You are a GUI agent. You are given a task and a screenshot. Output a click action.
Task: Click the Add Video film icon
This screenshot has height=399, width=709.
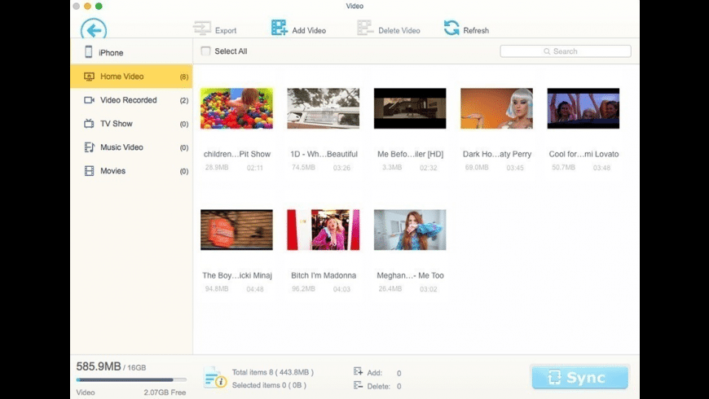tap(279, 28)
